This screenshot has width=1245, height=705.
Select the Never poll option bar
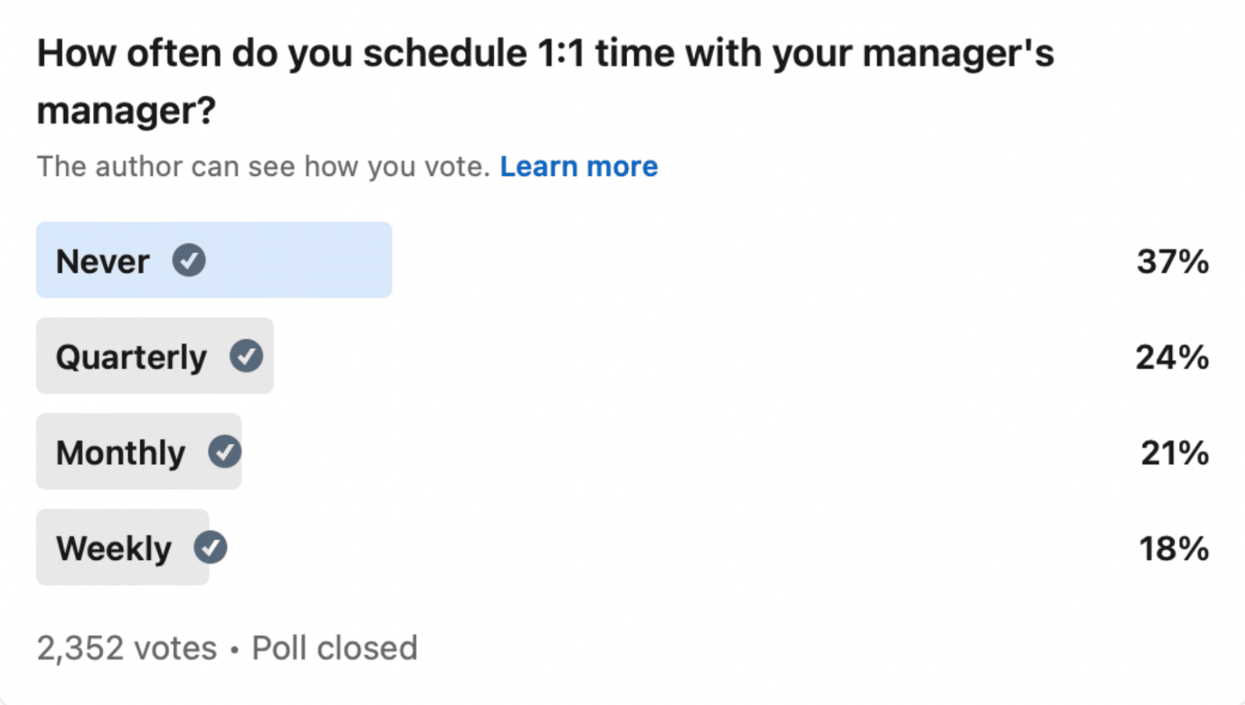click(x=214, y=260)
